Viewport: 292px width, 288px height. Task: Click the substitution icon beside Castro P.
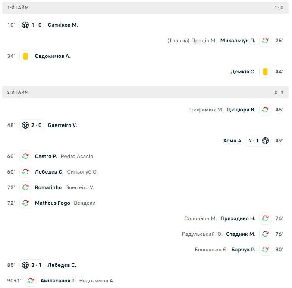[x=25, y=156]
